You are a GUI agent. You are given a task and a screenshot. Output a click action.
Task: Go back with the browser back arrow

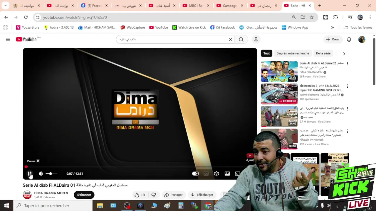(x=6, y=17)
